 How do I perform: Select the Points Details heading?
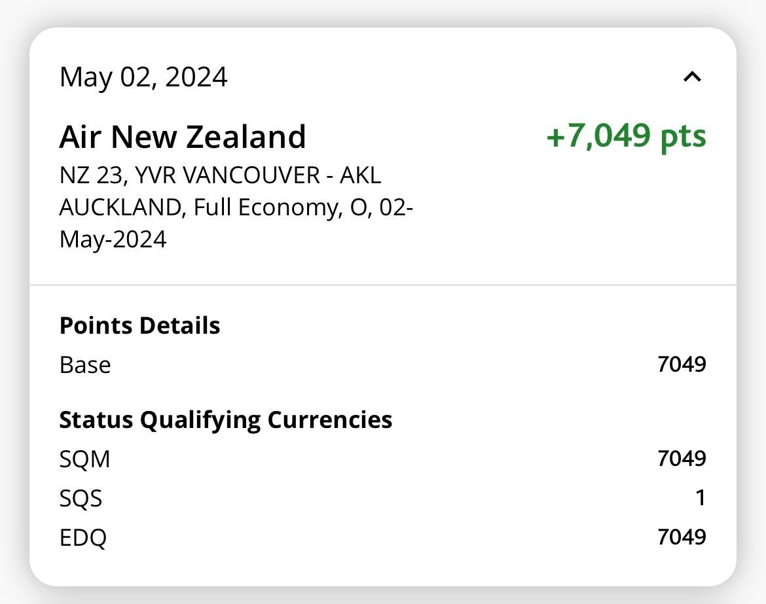click(x=139, y=325)
